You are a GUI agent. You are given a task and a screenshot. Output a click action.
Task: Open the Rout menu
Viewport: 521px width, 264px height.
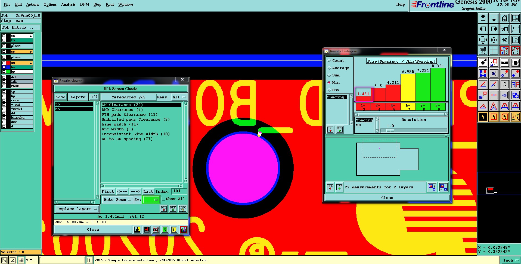tap(110, 4)
